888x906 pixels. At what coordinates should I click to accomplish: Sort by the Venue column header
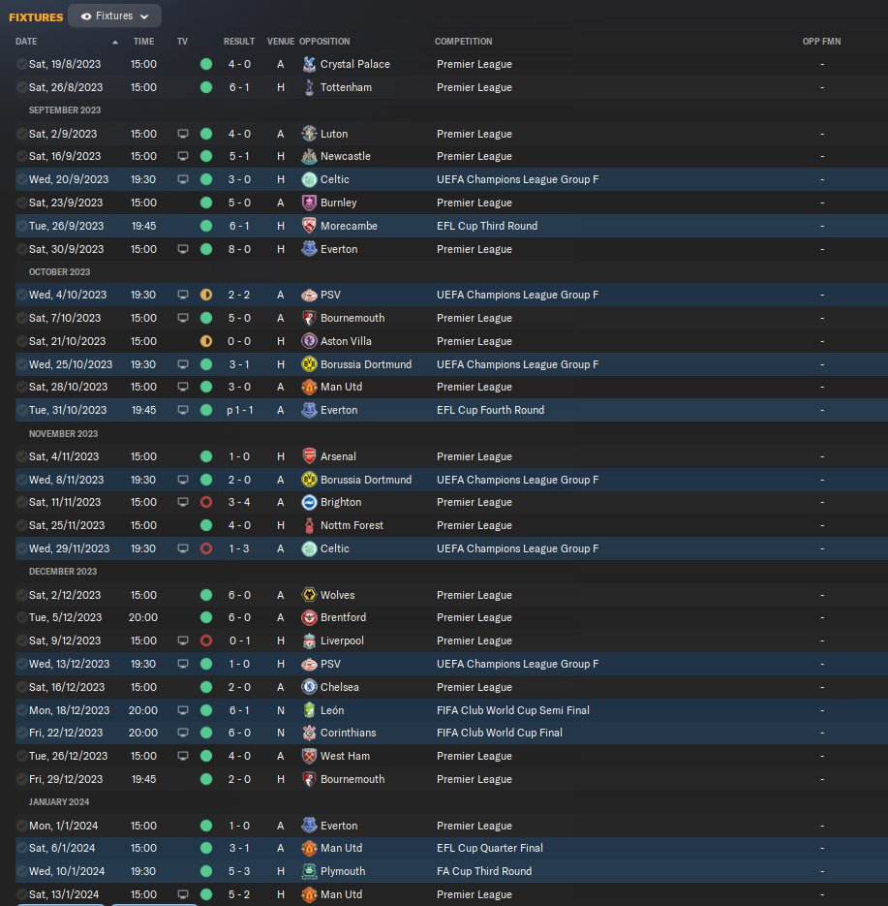tap(281, 42)
